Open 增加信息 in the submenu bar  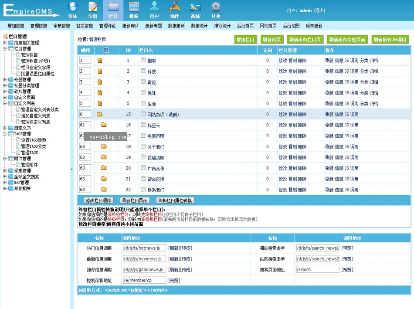pyautogui.click(x=16, y=26)
